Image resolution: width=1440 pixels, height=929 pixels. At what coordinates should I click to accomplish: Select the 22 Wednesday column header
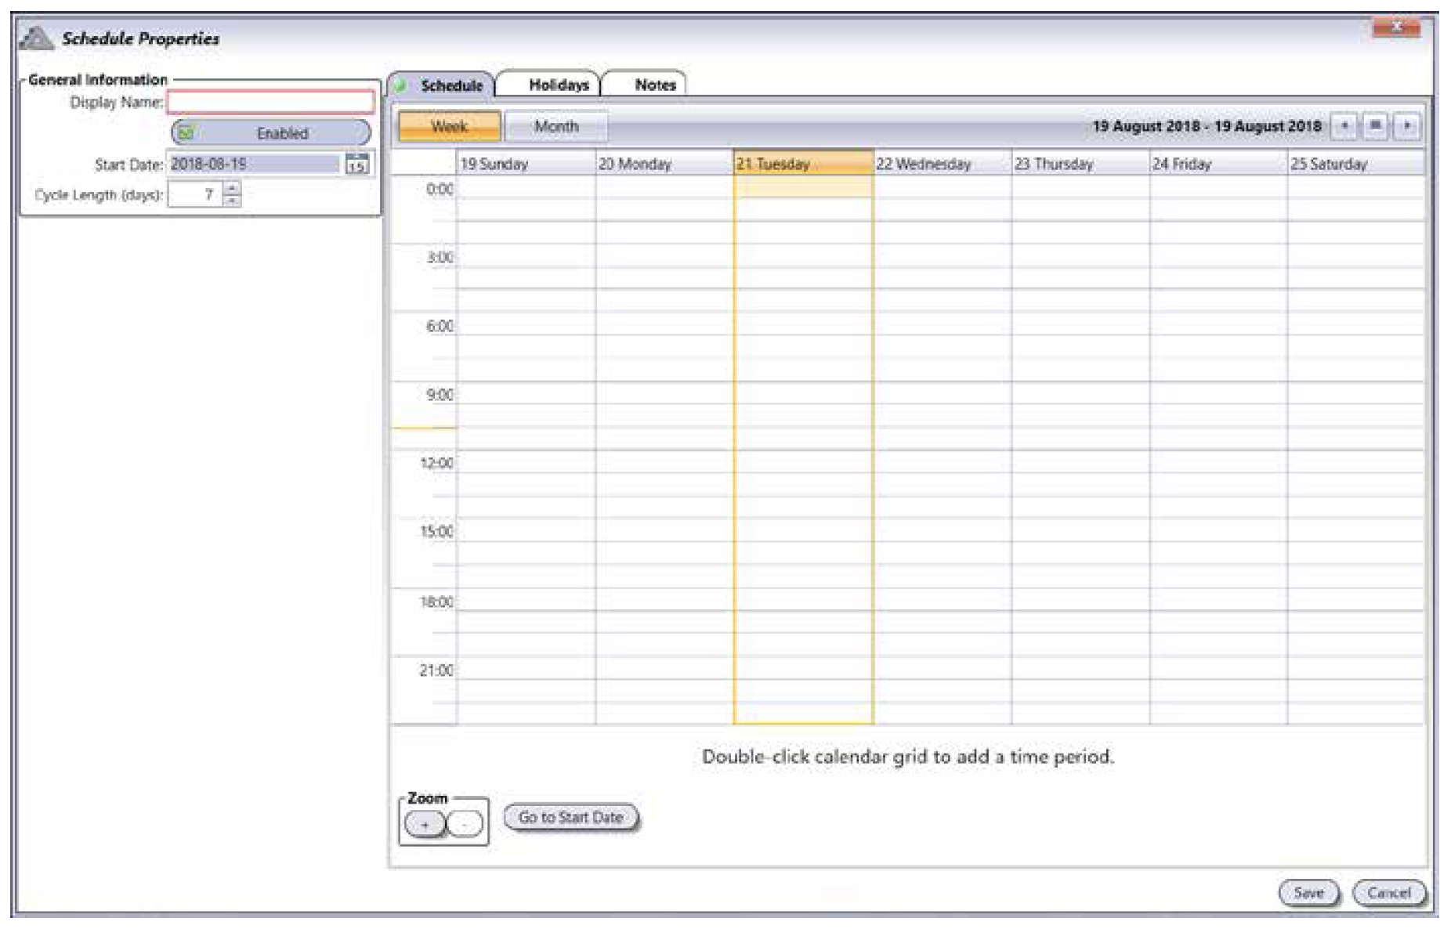pyautogui.click(x=941, y=164)
